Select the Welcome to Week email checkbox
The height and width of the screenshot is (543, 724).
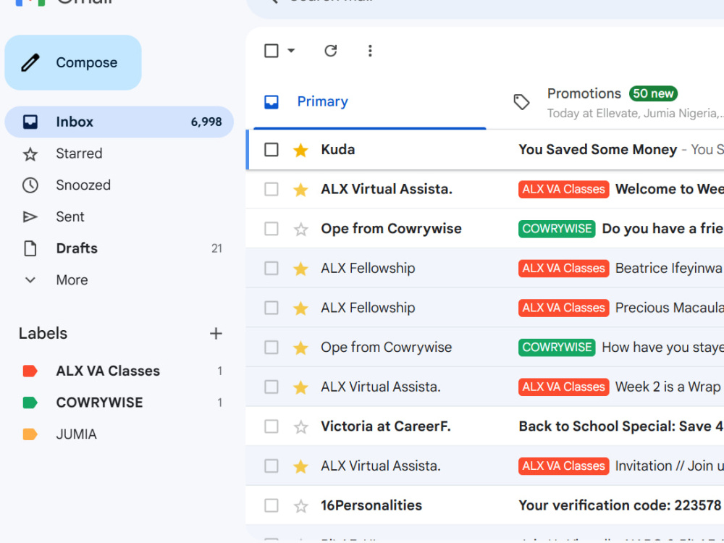pyautogui.click(x=271, y=189)
